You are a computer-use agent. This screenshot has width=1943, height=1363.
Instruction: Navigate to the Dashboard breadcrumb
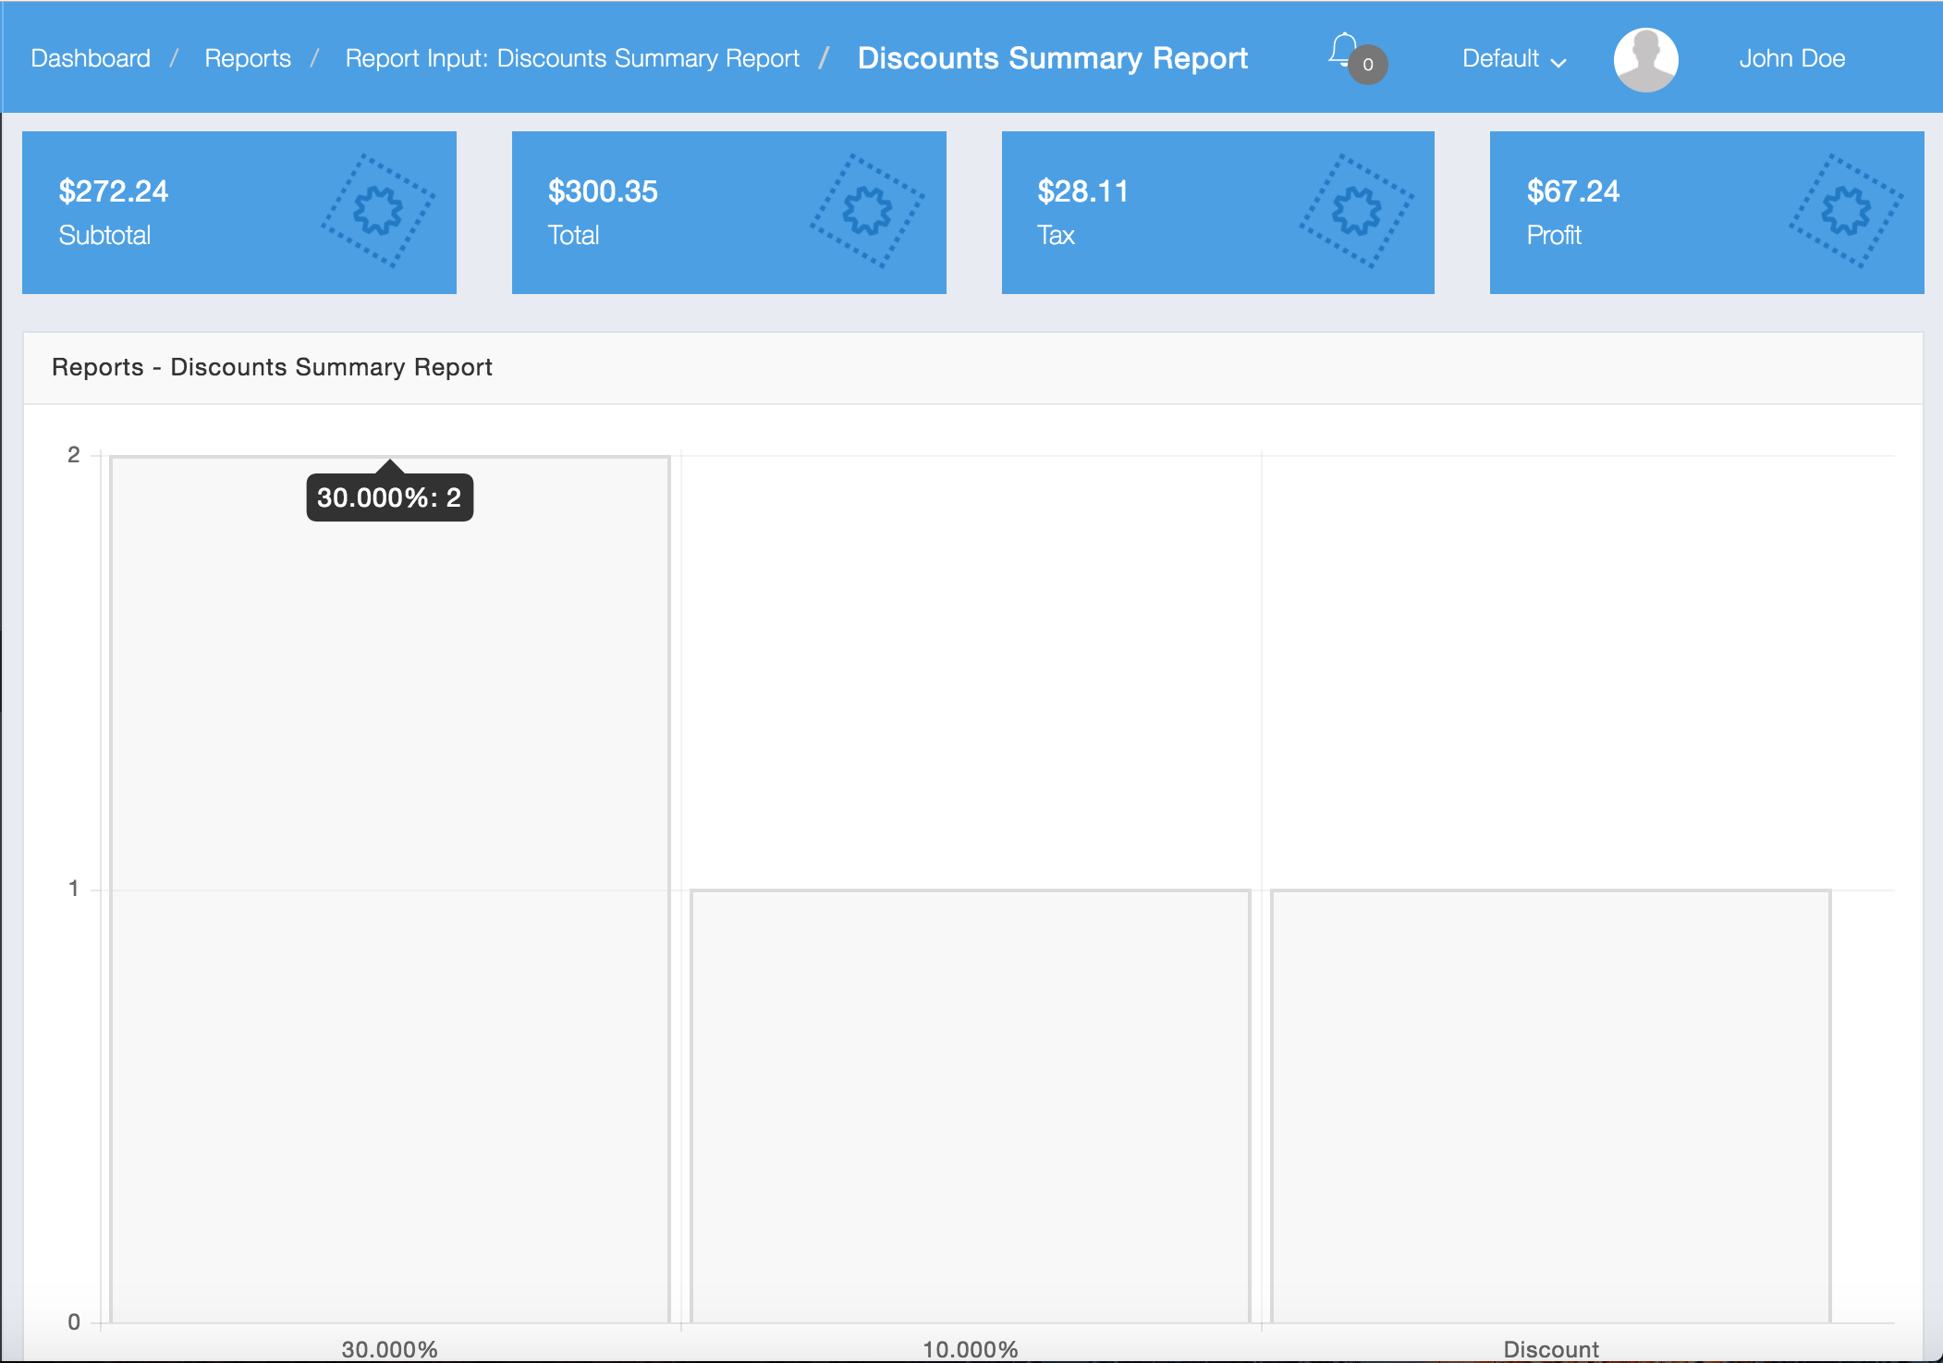pos(91,58)
